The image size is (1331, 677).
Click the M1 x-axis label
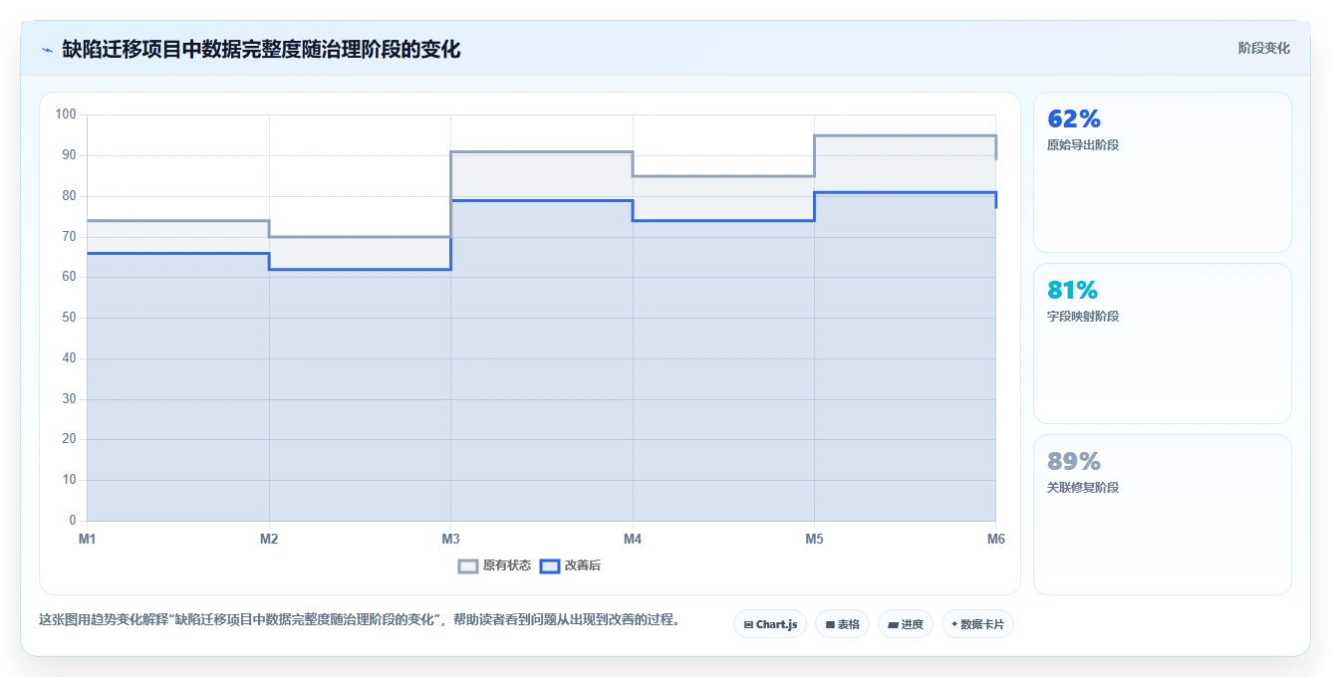coord(88,539)
